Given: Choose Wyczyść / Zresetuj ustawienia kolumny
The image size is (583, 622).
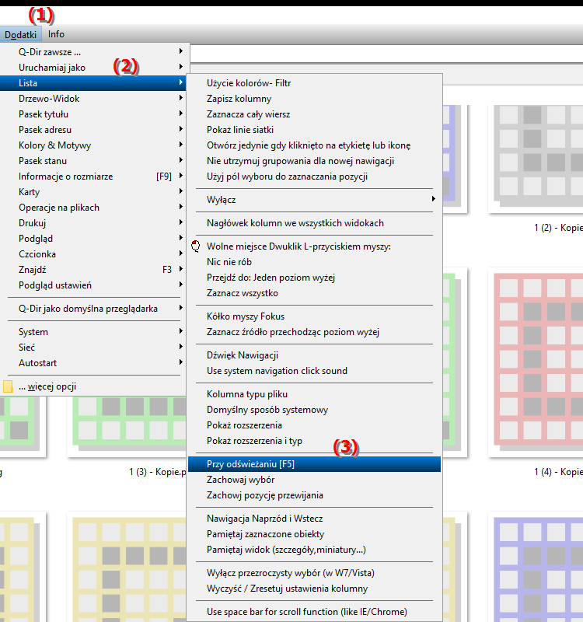Looking at the screenshot, I should (x=287, y=589).
